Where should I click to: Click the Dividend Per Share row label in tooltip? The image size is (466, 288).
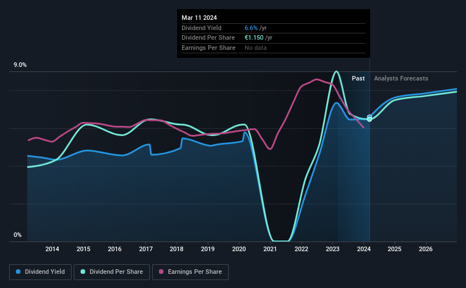click(x=208, y=38)
